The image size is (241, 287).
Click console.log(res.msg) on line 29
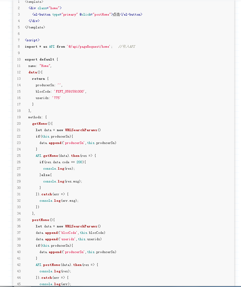click(63, 181)
